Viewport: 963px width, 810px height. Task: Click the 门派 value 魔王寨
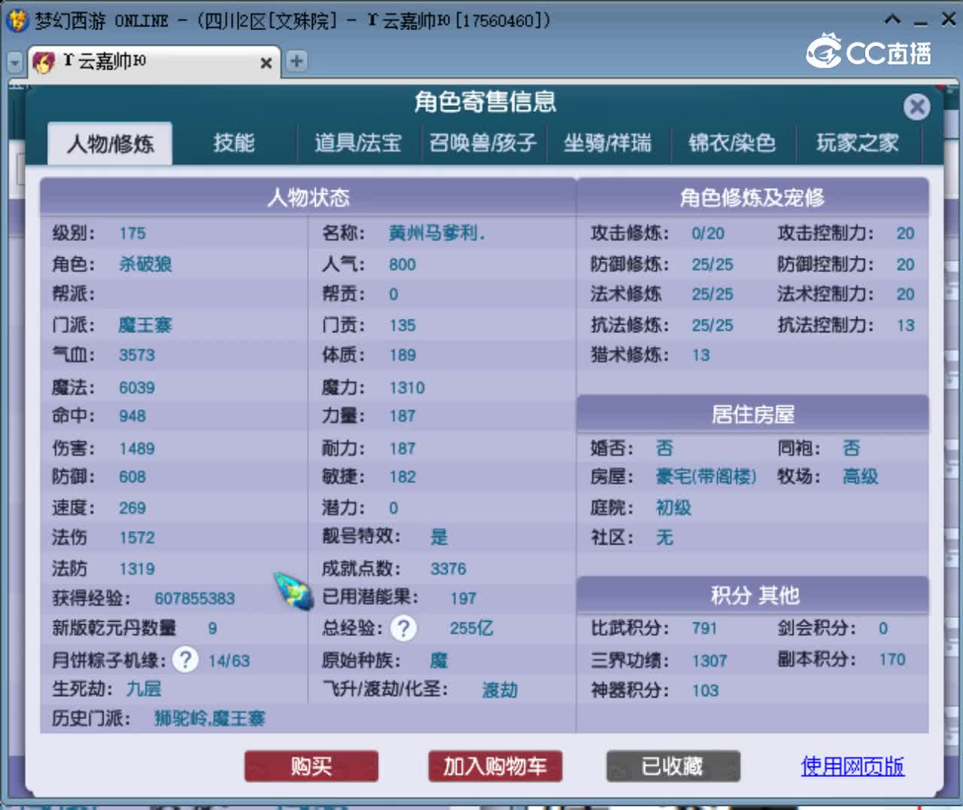tap(146, 325)
